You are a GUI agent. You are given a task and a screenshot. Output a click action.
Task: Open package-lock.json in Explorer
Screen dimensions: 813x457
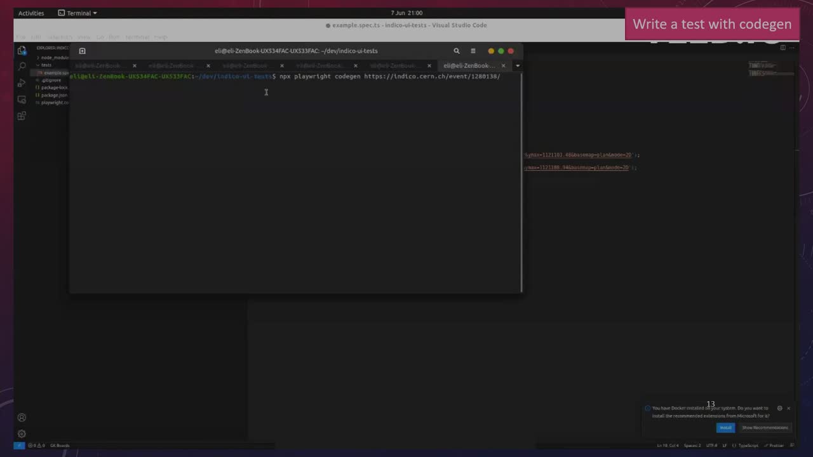[53, 88]
